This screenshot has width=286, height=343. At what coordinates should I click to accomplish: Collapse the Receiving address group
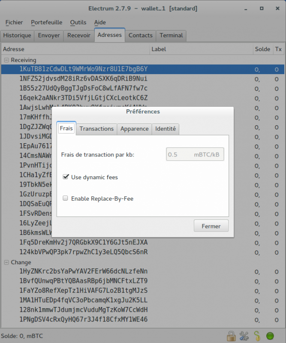point(6,60)
